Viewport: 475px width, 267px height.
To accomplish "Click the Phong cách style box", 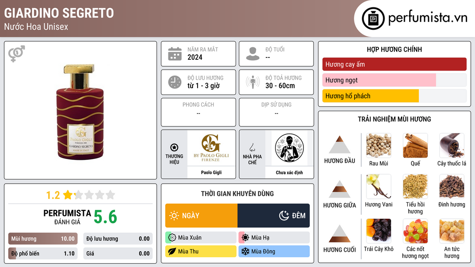I will pyautogui.click(x=199, y=112).
